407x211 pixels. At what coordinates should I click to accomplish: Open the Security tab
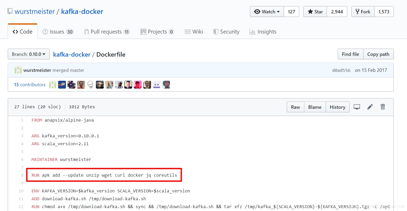click(226, 32)
